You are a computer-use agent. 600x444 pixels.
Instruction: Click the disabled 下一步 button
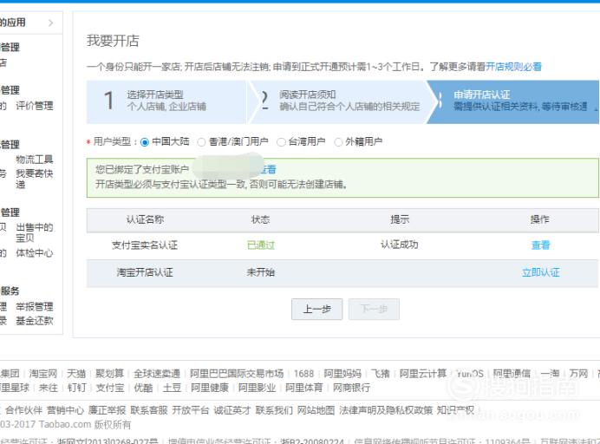[374, 309]
